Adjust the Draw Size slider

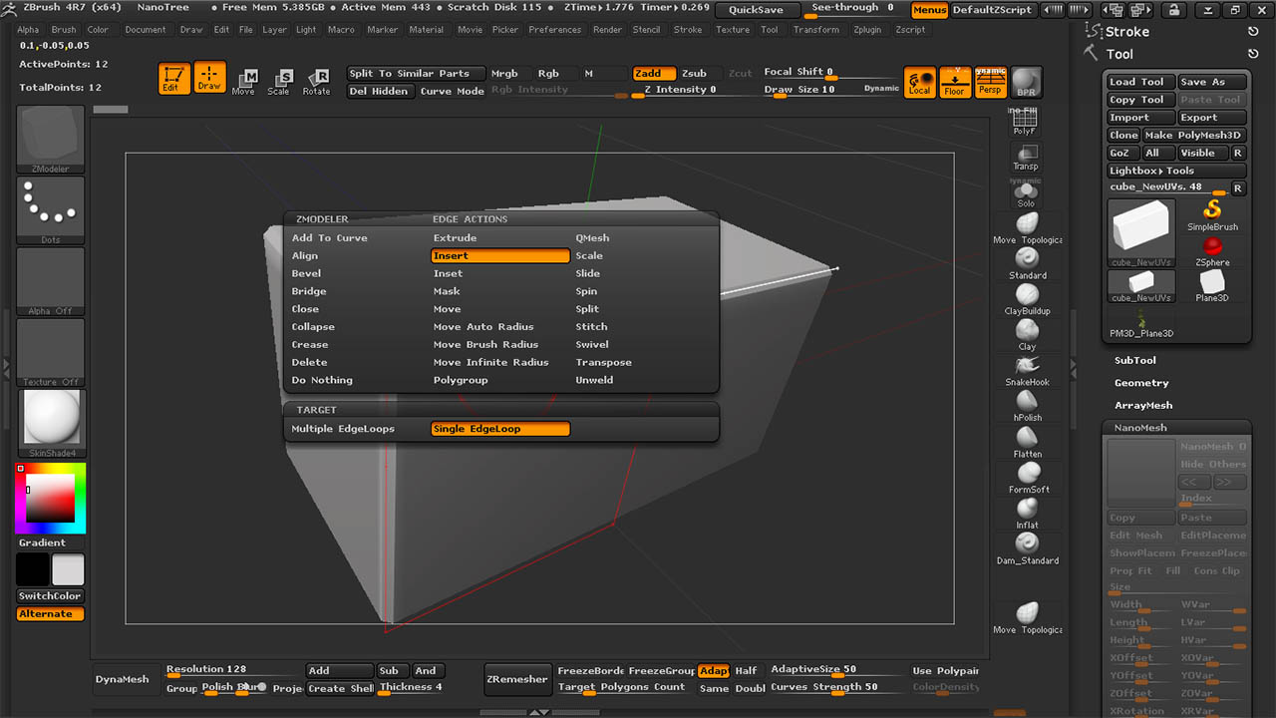click(832, 91)
